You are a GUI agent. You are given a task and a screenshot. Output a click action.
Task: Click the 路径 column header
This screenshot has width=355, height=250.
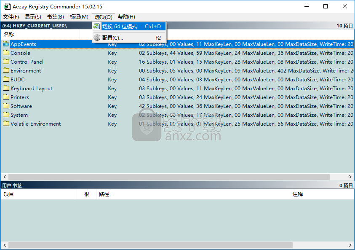(x=193, y=194)
